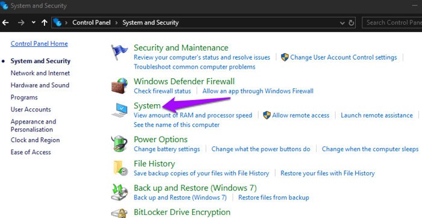Viewport: 422px width, 218px height.
Task: Click the Allow remote access link
Action: [301, 115]
